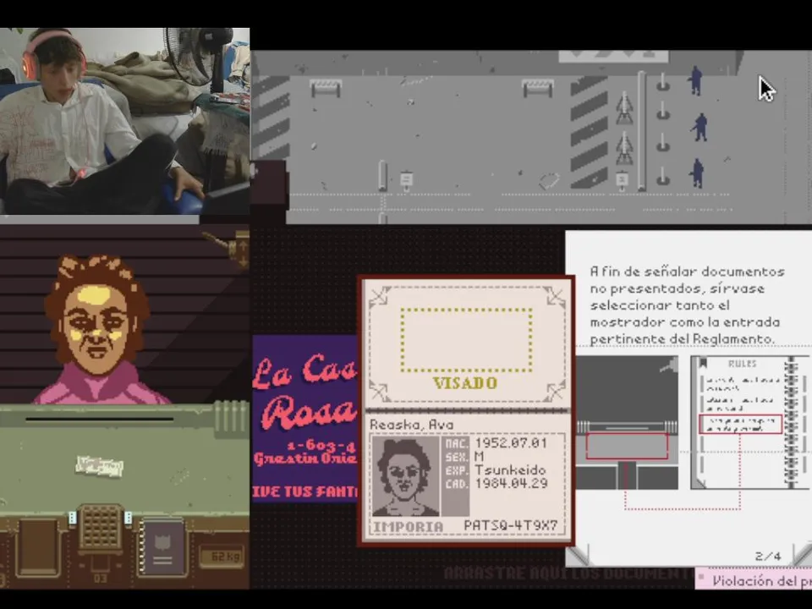Click the 2/4 page indicator

click(768, 557)
